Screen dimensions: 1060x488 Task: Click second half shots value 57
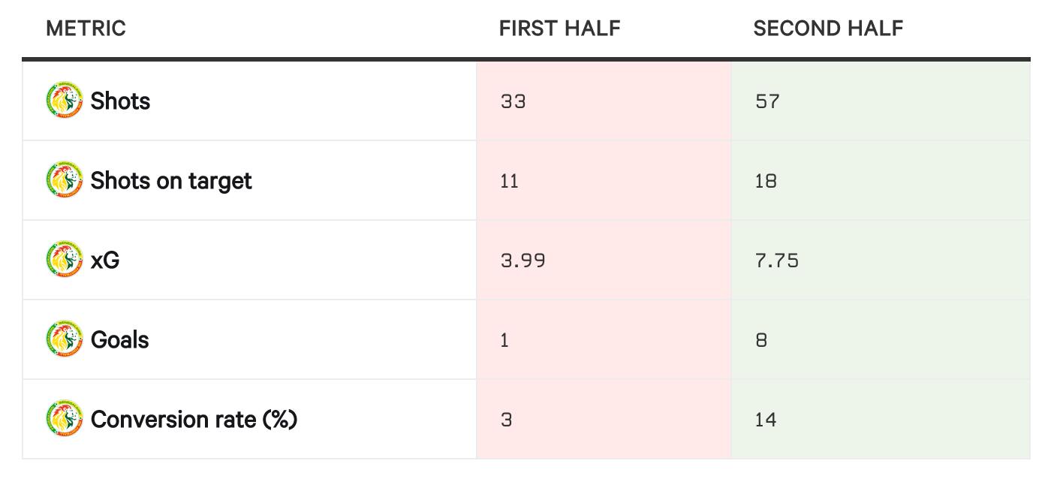click(767, 101)
